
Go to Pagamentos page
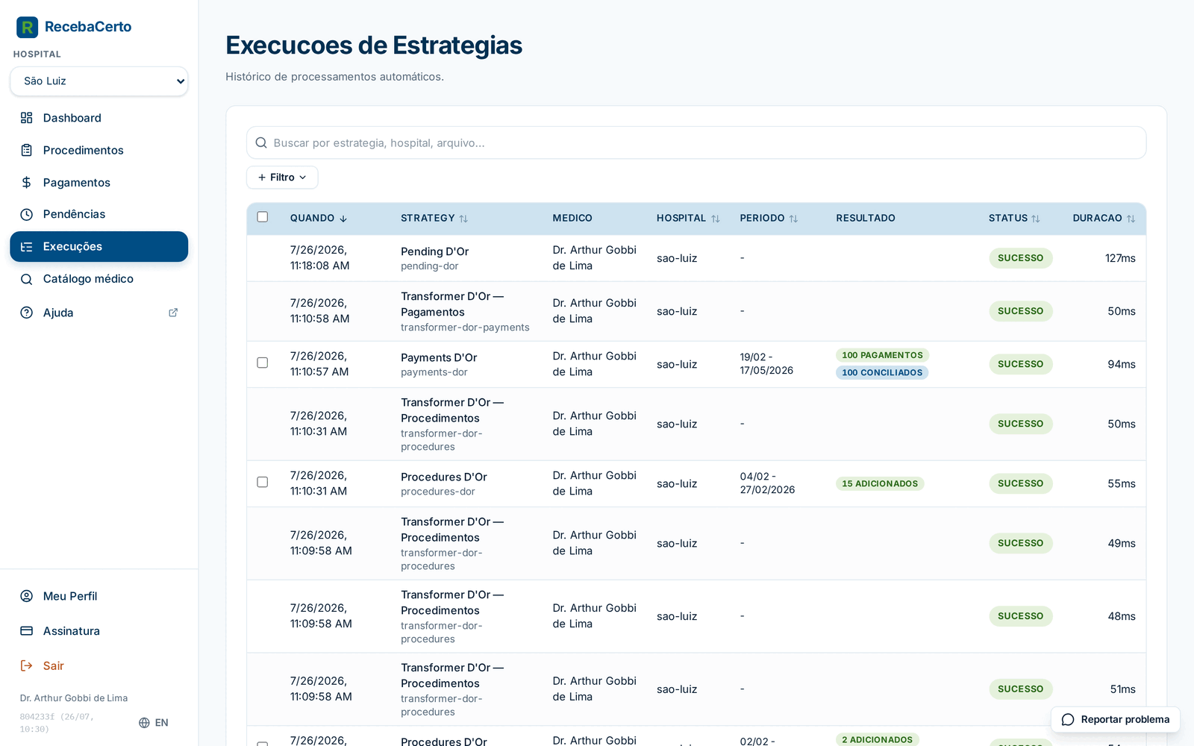(99, 183)
